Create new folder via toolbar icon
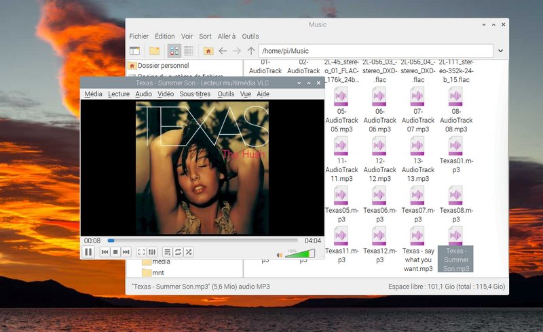Image resolution: width=543 pixels, height=332 pixels. (155, 51)
